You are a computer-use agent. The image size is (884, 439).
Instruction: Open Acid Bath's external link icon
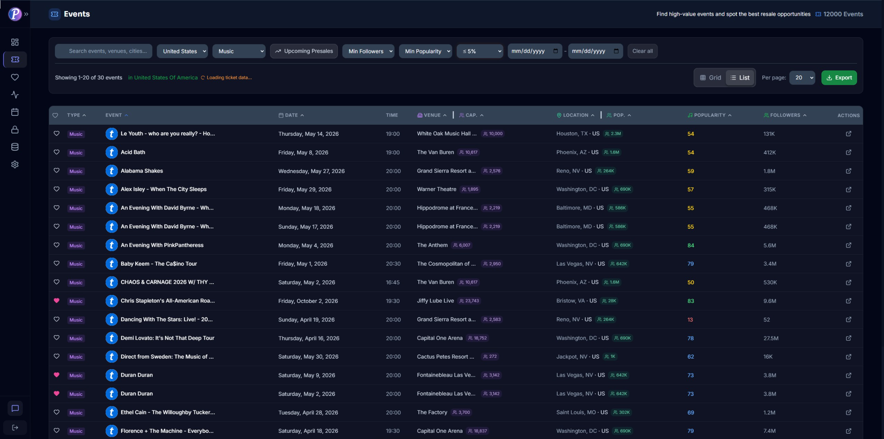coord(849,152)
